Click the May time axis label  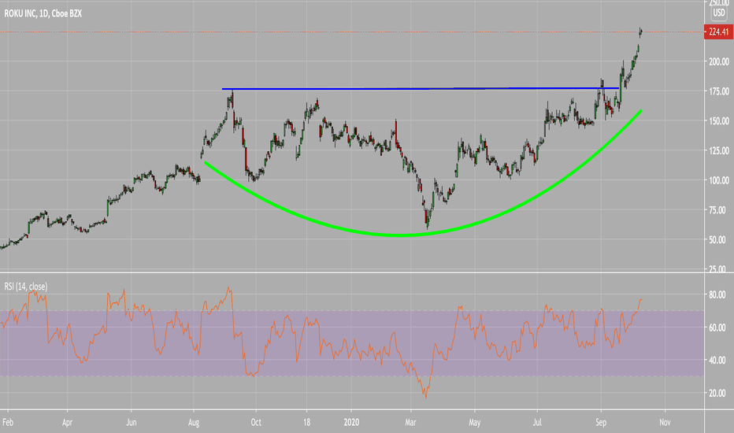point(474,422)
